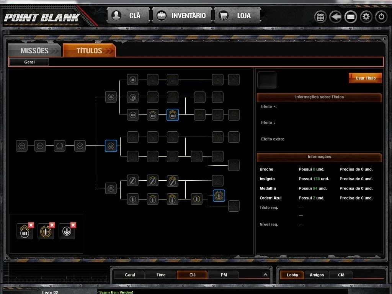Viewport: 392px width, 294px height.
Task: Select the highlighted three-bullets double chevron node
Action: pos(173,115)
